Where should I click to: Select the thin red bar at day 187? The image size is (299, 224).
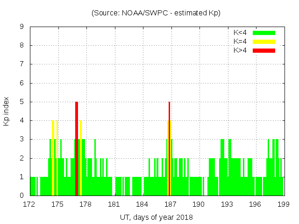pos(169,148)
